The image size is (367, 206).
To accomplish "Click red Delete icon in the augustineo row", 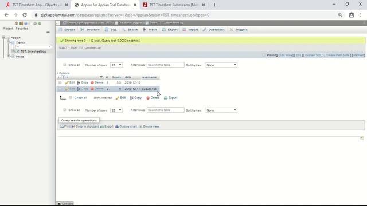I will pos(92,89).
